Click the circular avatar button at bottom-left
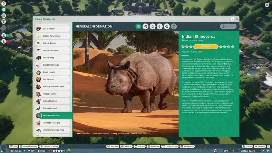 (x=3, y=147)
